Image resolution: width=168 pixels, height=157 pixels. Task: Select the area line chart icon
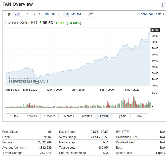point(17,14)
